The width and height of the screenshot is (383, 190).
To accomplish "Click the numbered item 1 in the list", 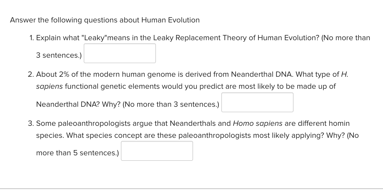I will tap(31, 38).
